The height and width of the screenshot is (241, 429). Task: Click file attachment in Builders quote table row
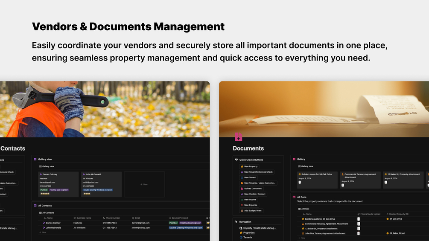point(359,219)
